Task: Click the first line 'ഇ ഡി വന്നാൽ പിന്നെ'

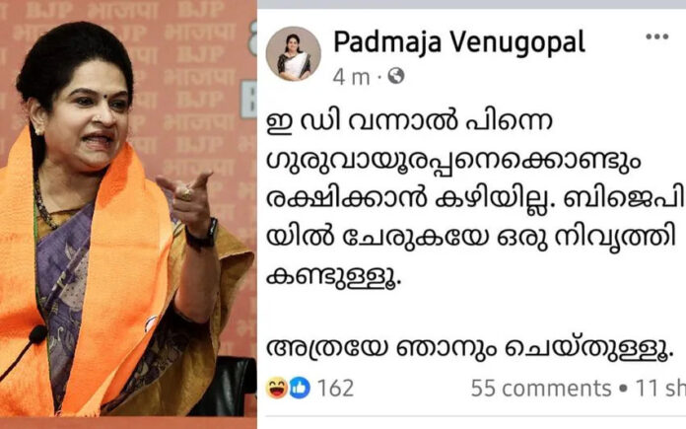Action: [409, 122]
